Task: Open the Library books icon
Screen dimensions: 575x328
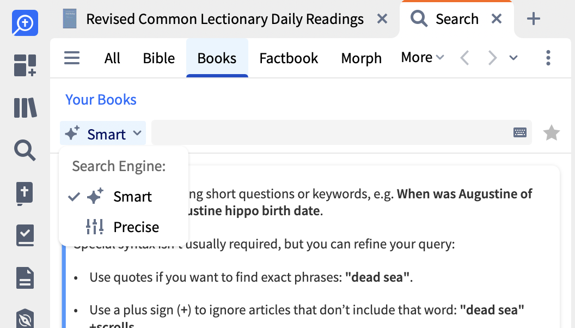Action: (x=25, y=108)
